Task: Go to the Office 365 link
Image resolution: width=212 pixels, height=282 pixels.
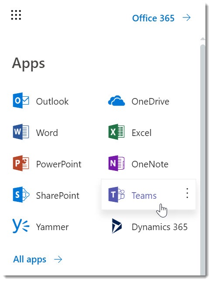Action: point(154,18)
